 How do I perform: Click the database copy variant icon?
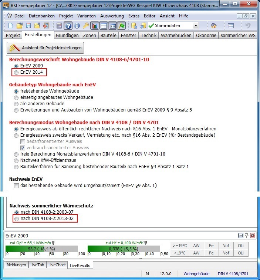[x=143, y=26]
